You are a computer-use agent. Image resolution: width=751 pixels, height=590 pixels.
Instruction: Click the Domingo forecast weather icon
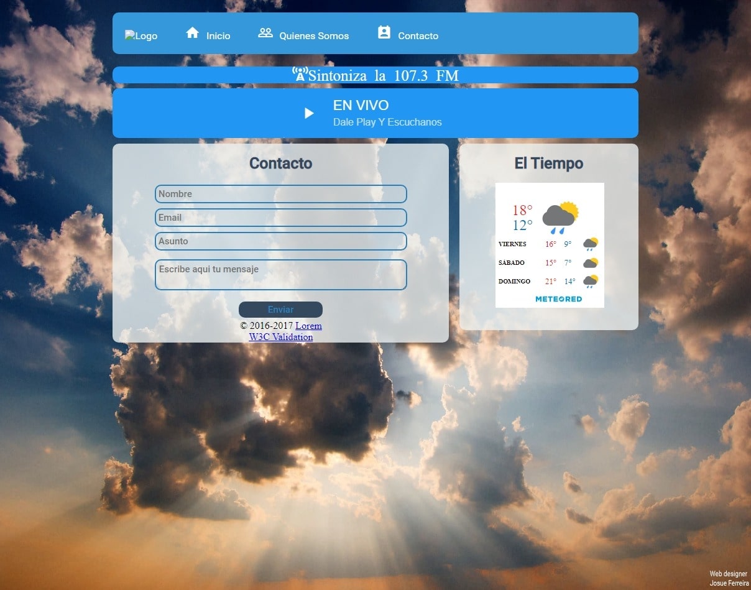(590, 282)
